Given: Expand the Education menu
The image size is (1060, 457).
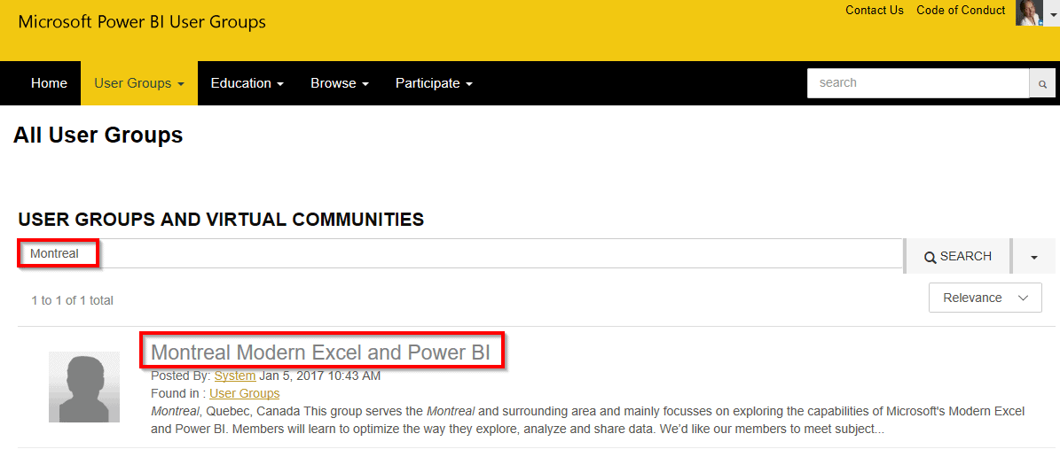Looking at the screenshot, I should tap(247, 83).
